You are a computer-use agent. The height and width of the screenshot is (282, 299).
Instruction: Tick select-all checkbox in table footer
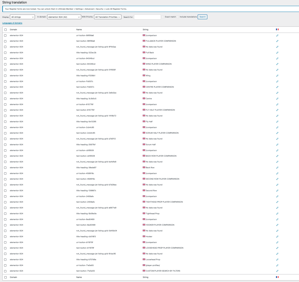point(6,277)
